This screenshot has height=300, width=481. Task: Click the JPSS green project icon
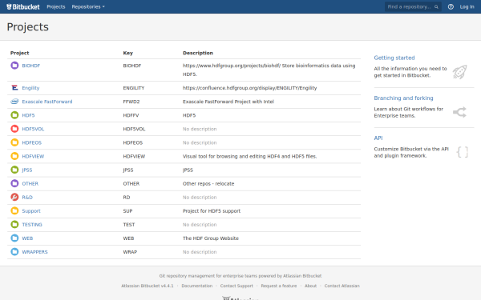click(x=14, y=170)
